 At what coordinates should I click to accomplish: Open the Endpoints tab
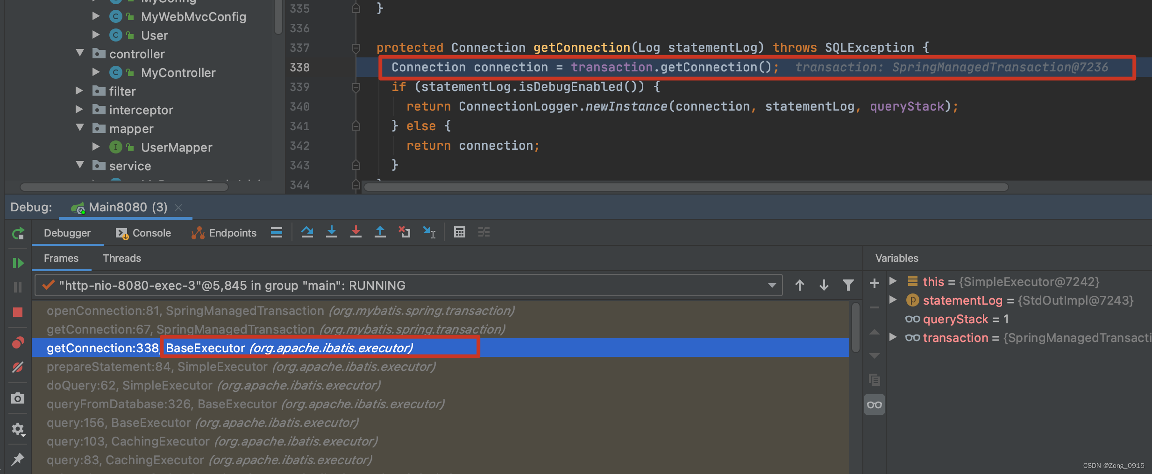pos(224,233)
